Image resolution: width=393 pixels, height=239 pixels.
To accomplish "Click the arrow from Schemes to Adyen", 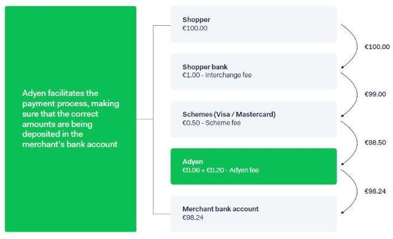I will 349,143.
